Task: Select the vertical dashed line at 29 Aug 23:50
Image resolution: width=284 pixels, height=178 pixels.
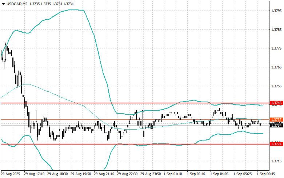Action: pos(144,85)
